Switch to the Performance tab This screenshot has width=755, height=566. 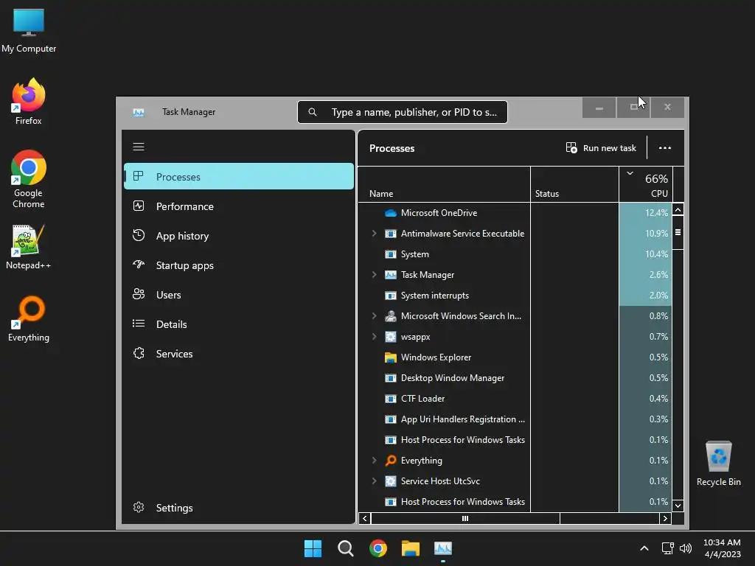(239, 206)
